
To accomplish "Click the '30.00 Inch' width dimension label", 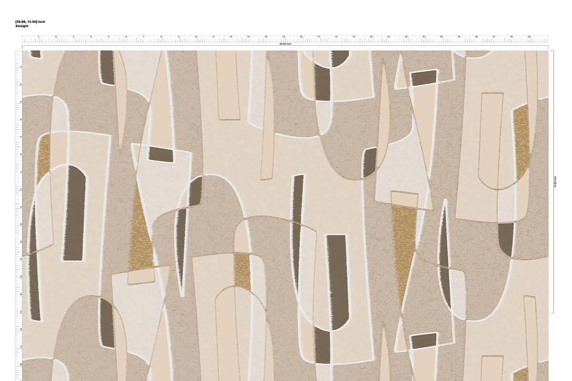I will click(285, 44).
